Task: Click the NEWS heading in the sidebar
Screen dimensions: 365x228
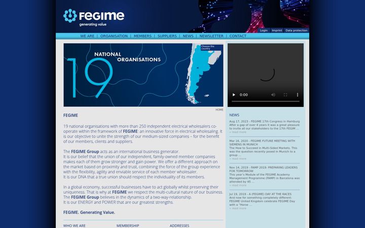Action: point(234,115)
